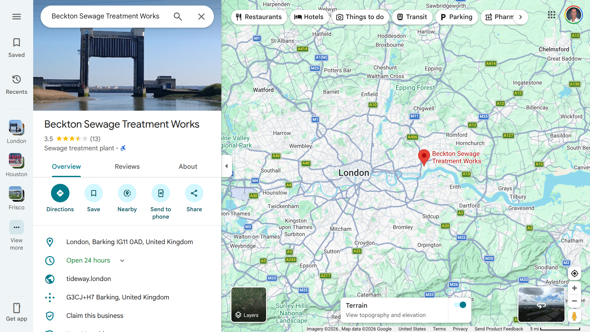This screenshot has width=590, height=332.
Task: Center the map on your location
Action: (x=574, y=274)
